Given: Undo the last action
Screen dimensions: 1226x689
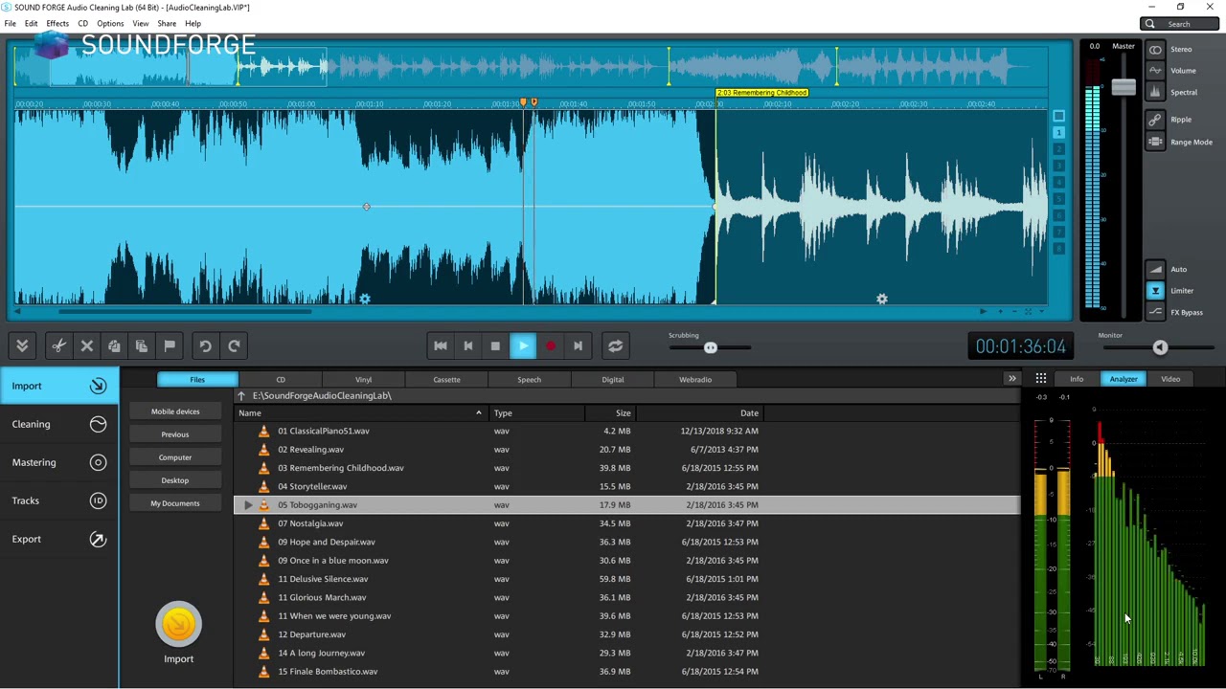Looking at the screenshot, I should [x=205, y=345].
